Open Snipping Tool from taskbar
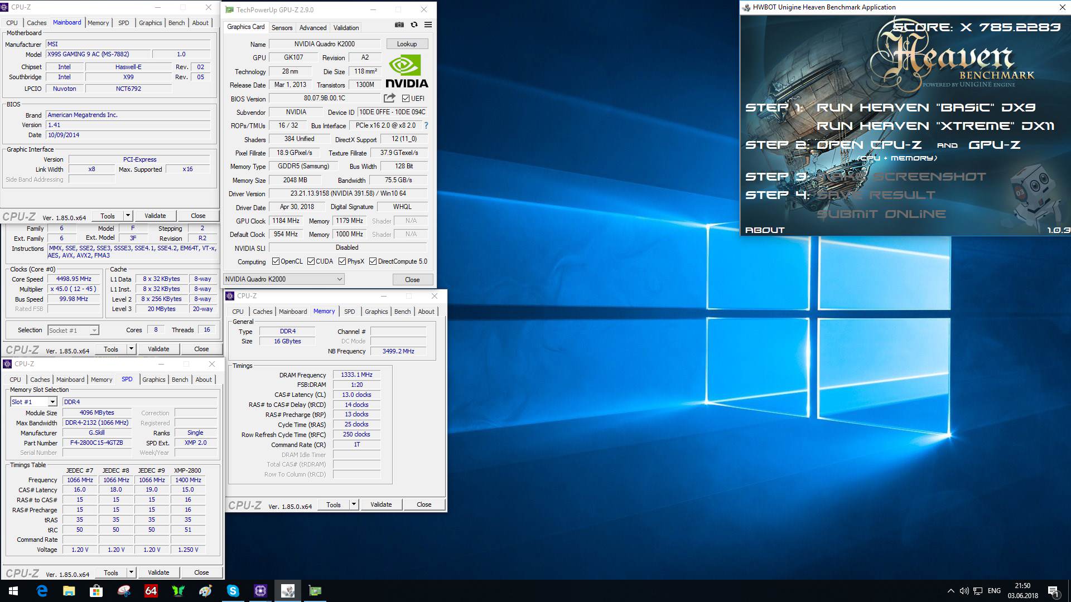Viewport: 1071px width, 602px height. pyautogui.click(x=124, y=591)
